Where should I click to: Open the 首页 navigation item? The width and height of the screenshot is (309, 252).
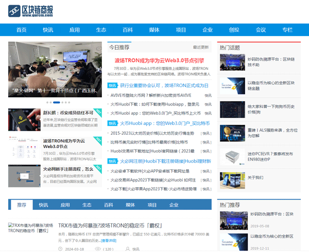tap(21, 30)
